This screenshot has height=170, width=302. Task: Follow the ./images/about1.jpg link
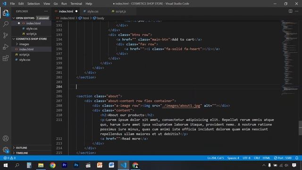pyautogui.click(x=181, y=105)
